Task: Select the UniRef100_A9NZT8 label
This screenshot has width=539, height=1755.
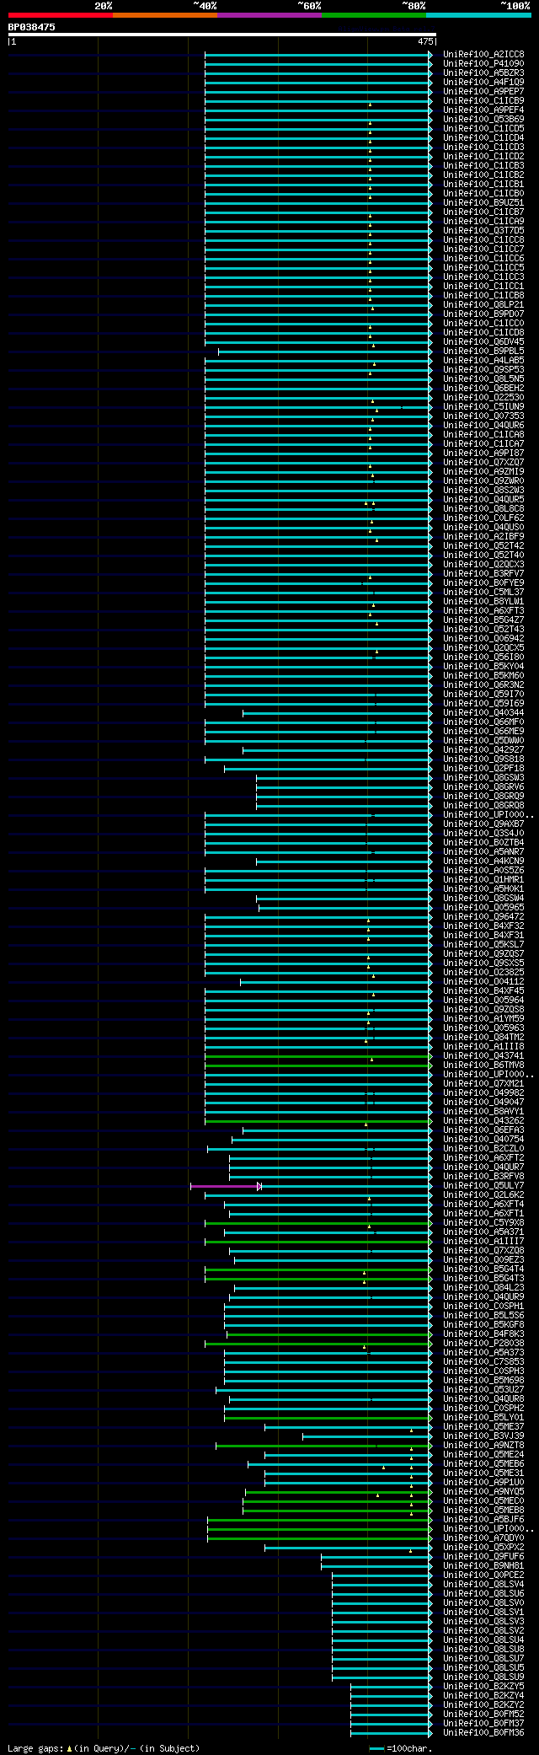Action: point(483,1446)
